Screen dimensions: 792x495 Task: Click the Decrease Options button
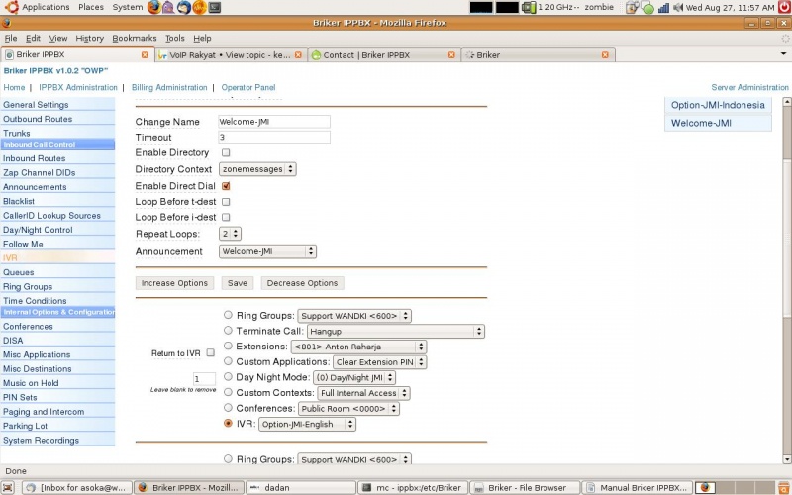pos(302,283)
